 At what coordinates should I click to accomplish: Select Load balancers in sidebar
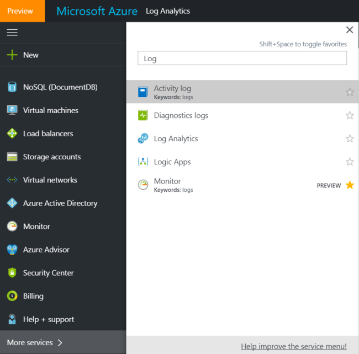tap(48, 133)
